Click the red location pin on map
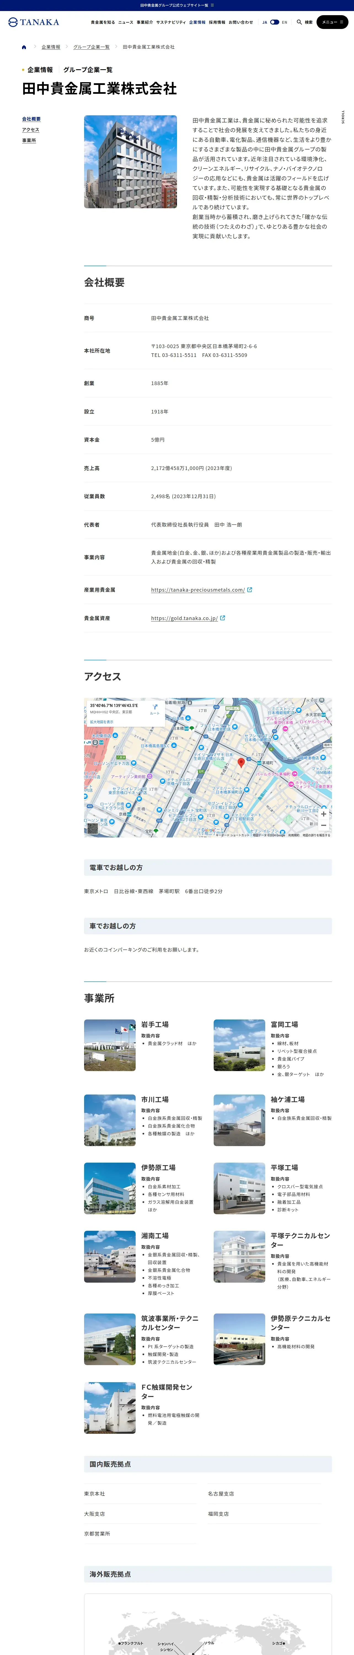 click(242, 763)
